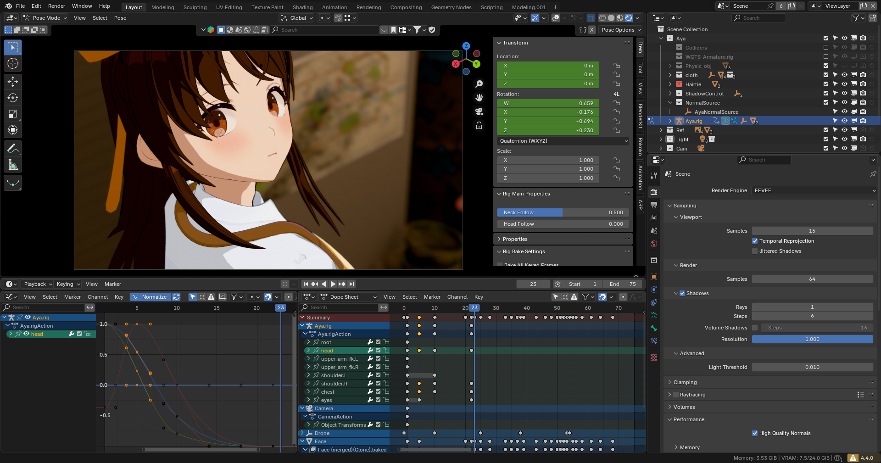Screen dimensions: 881x463
Task: Select the Annotate tool
Action: [13, 149]
